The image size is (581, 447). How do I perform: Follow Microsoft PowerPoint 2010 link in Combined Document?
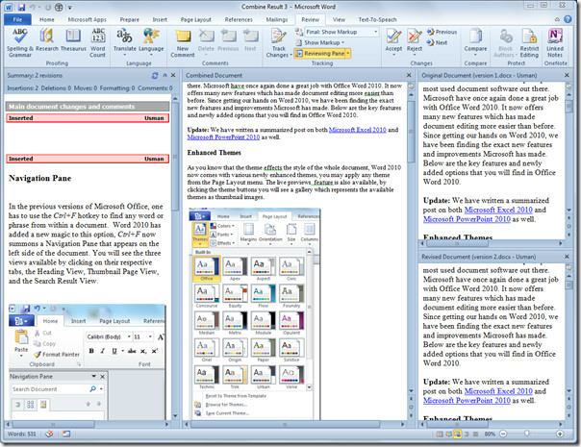(x=223, y=137)
